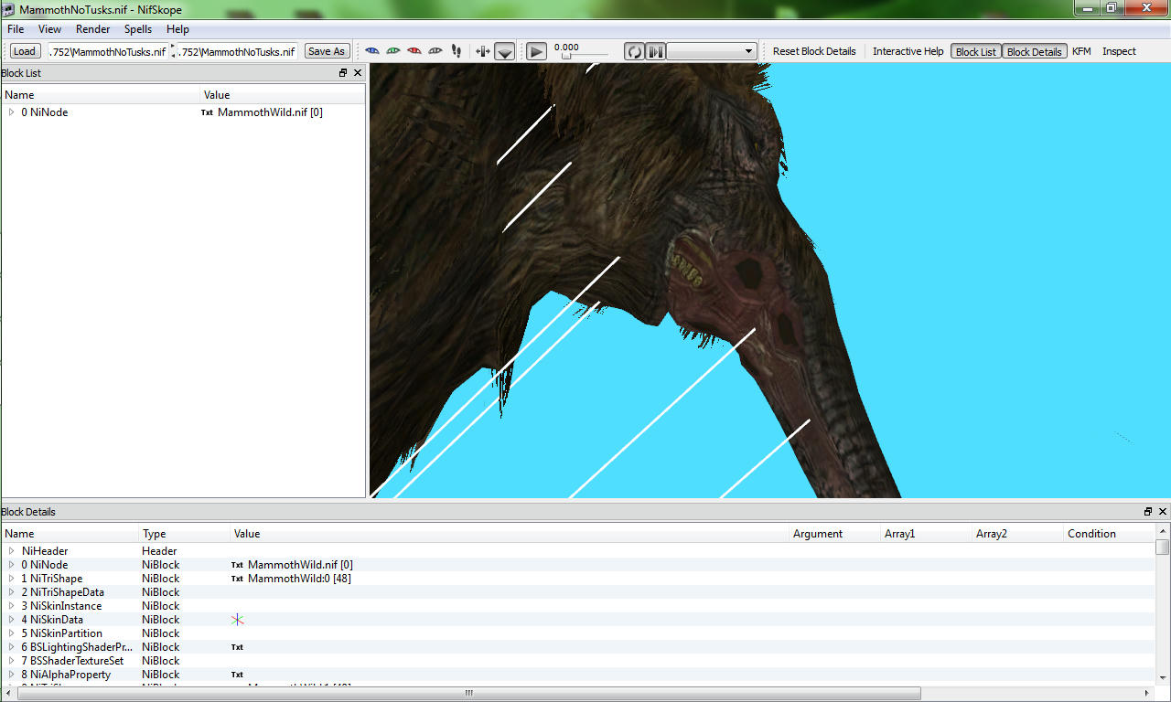Click the flip/center view icon
The height and width of the screenshot is (702, 1171).
coord(483,51)
